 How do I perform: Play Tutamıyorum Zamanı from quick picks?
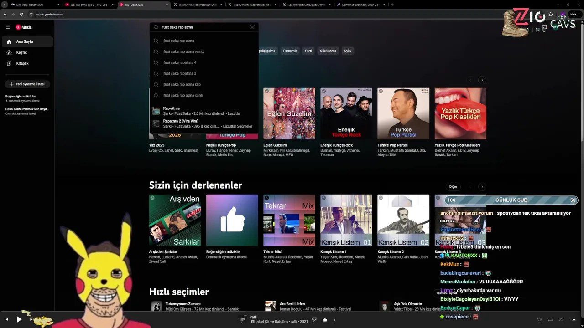click(156, 306)
